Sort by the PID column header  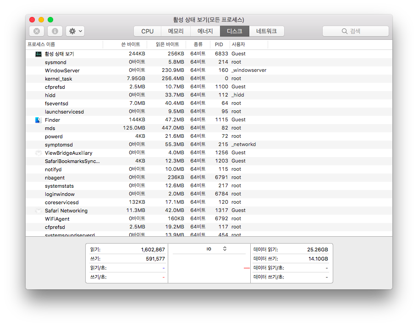(219, 44)
